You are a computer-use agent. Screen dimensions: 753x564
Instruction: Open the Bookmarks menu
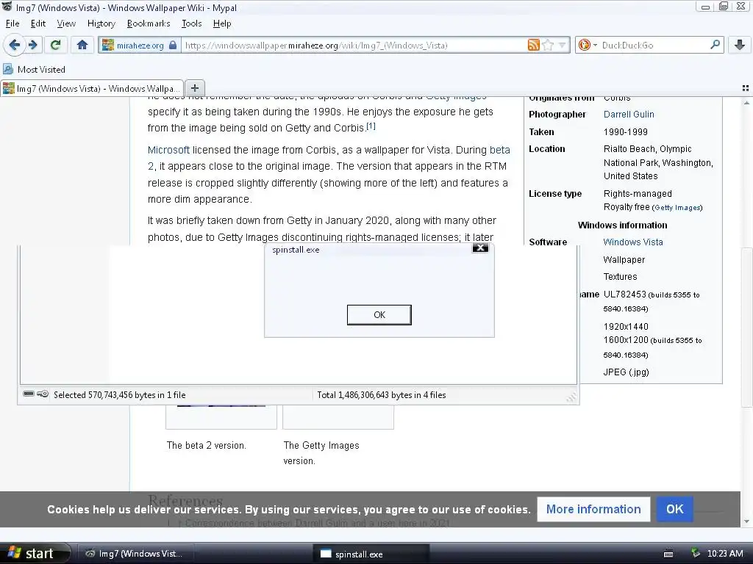[x=149, y=23]
